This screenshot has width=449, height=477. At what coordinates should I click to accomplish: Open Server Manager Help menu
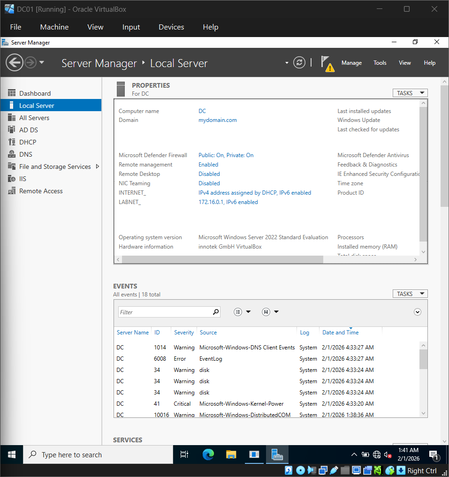click(429, 63)
